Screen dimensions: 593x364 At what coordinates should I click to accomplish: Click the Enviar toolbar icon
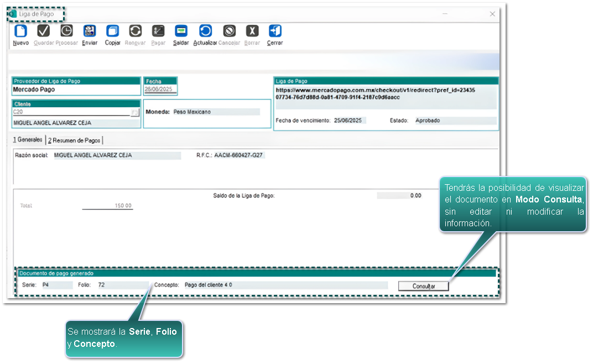pyautogui.click(x=90, y=32)
